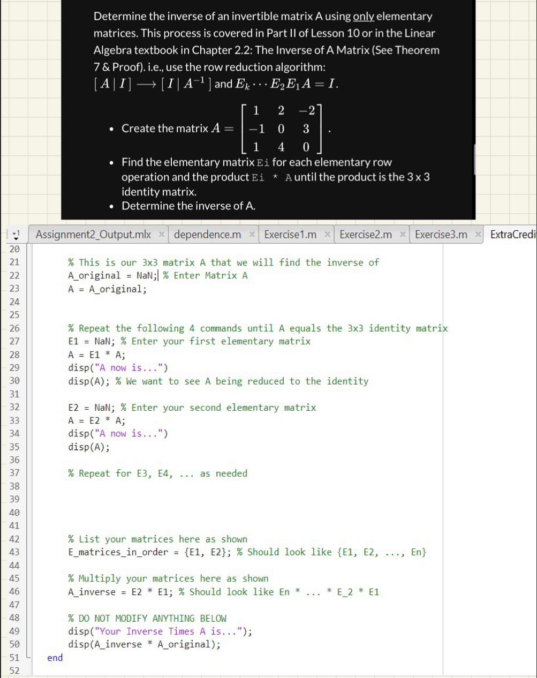Select the ExtraCredit tab
Screen dimensions: 537x678
[515, 234]
